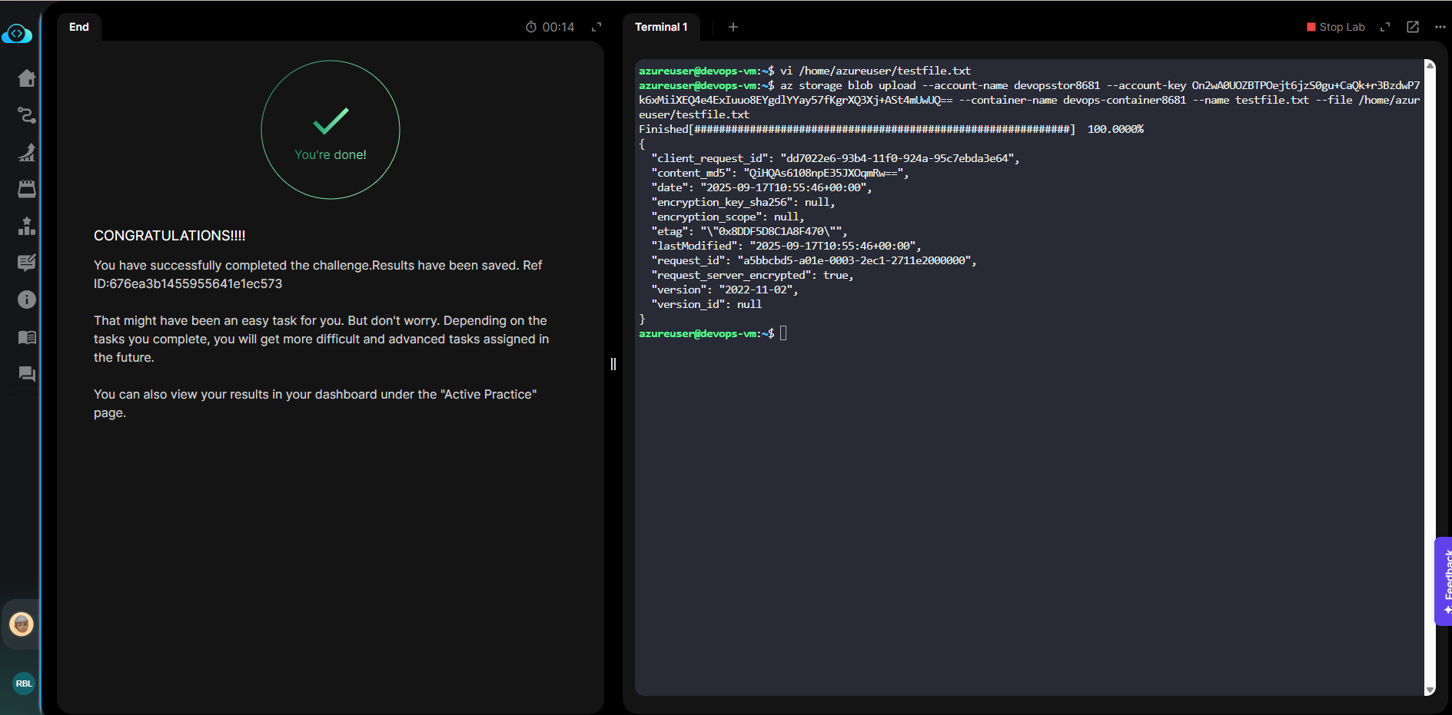This screenshot has width=1452, height=715.
Task: Click terminal scrollbar down arrow
Action: pos(1430,690)
